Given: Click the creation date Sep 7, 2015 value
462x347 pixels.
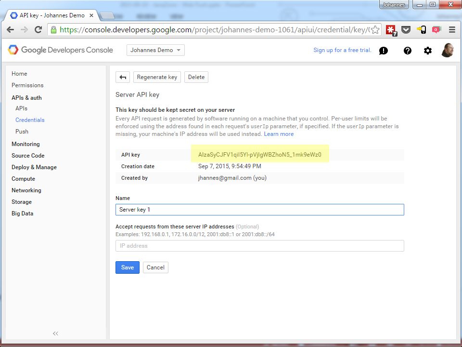Looking at the screenshot, I should tap(230, 166).
